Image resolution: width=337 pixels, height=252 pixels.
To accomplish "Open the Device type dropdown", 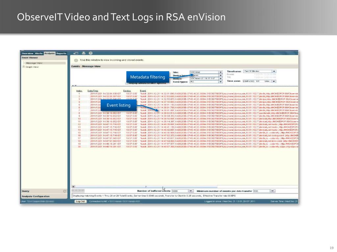I will [220, 75].
